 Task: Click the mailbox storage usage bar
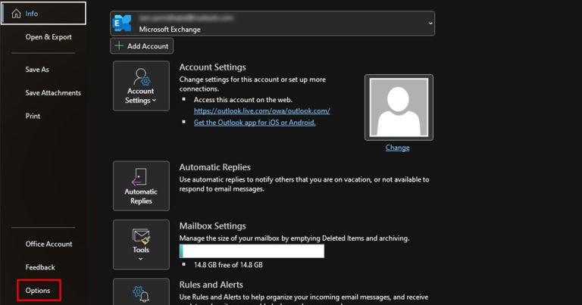[252, 251]
